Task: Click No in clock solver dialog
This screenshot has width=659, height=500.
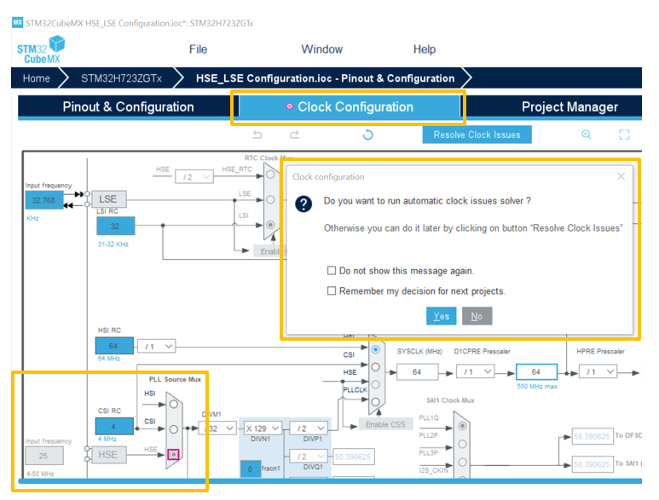Action: click(x=477, y=316)
